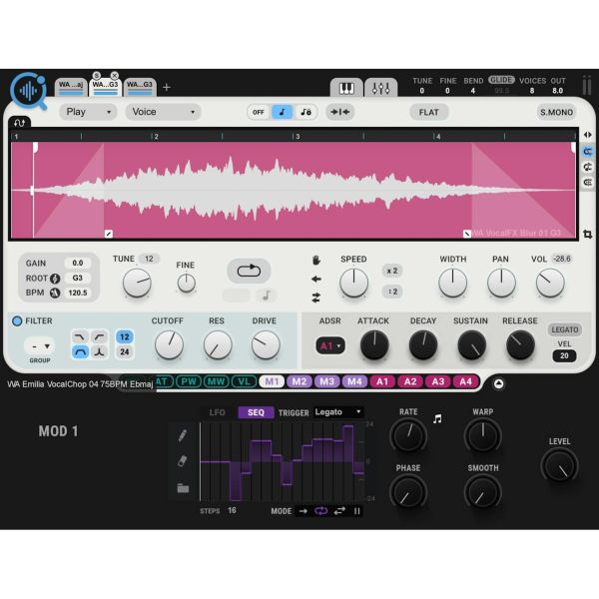This screenshot has width=599, height=599.
Task: Select the dotted note sync mode
Action: [x=305, y=112]
